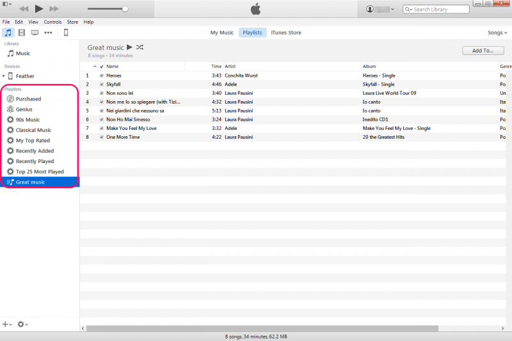
Task: Select the album Laura Live World Tour 09
Action: point(389,93)
